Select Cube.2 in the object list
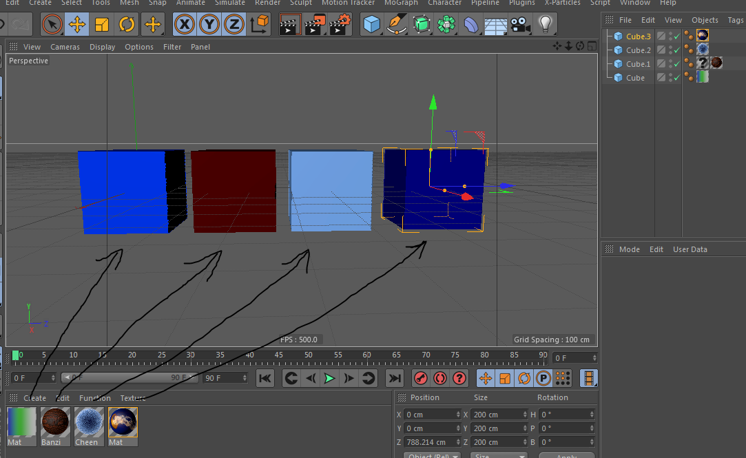The height and width of the screenshot is (458, 746). coord(638,50)
